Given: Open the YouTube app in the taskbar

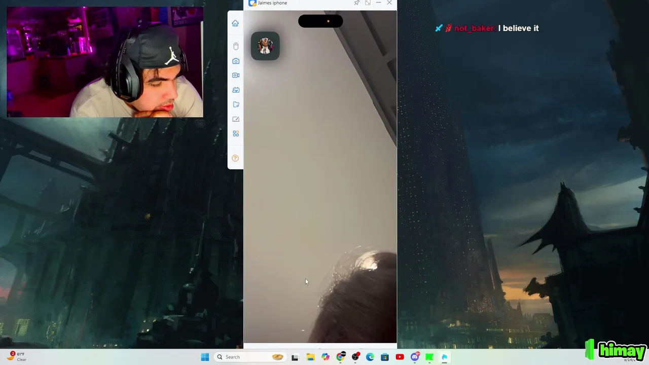Looking at the screenshot, I should pyautogui.click(x=400, y=357).
